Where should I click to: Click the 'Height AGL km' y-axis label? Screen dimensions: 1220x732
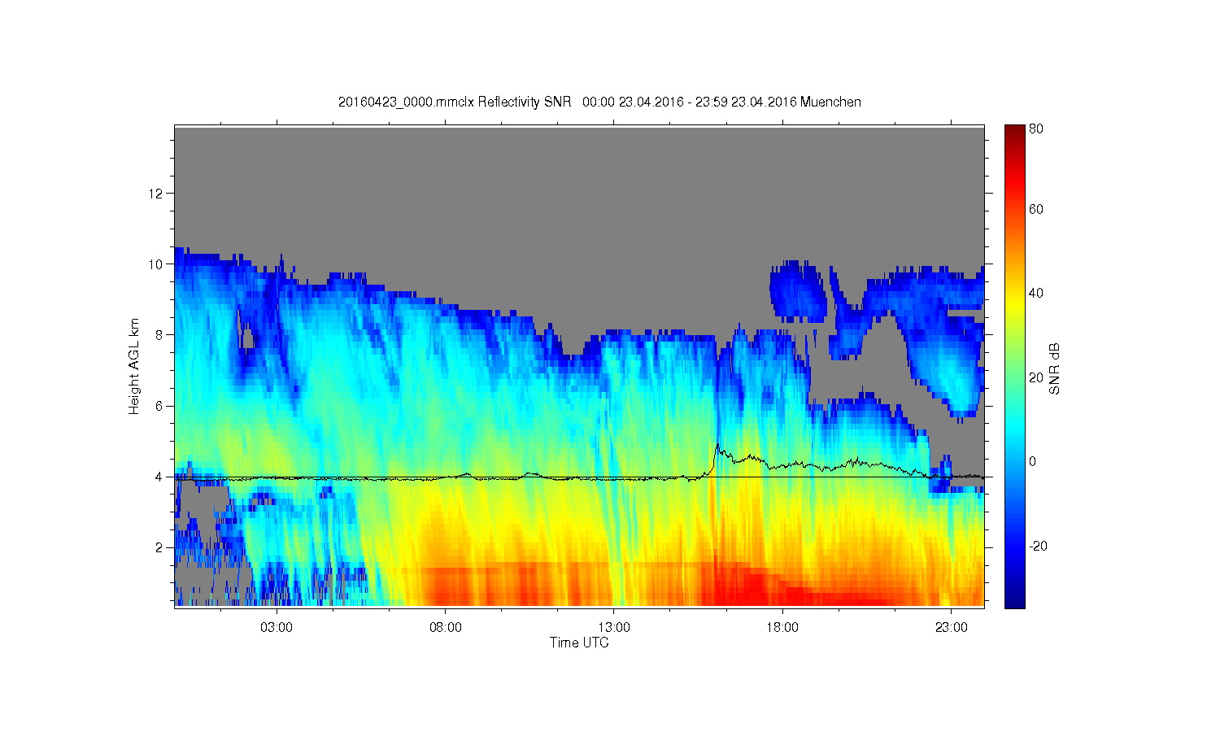tap(134, 366)
